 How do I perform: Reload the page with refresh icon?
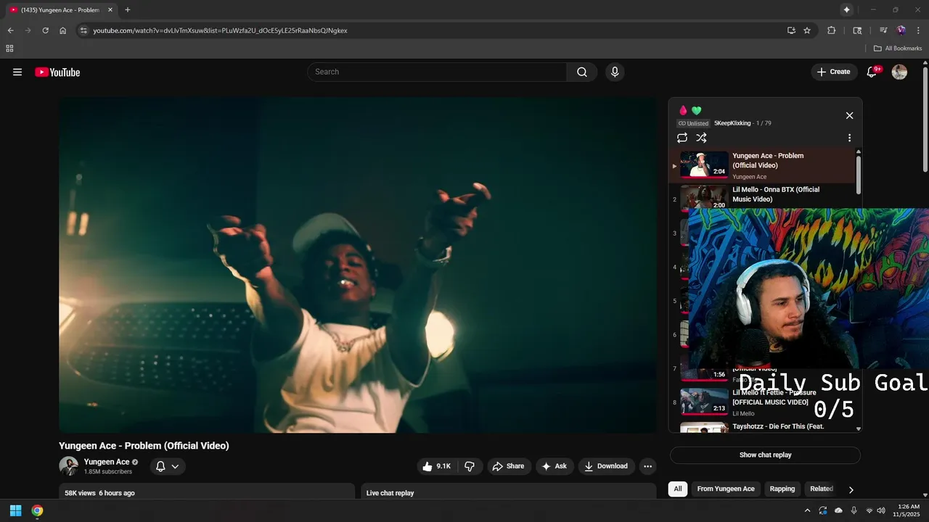[x=45, y=30]
